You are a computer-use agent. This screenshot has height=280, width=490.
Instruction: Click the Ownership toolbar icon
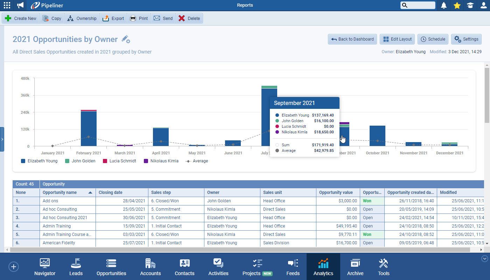coord(82,18)
